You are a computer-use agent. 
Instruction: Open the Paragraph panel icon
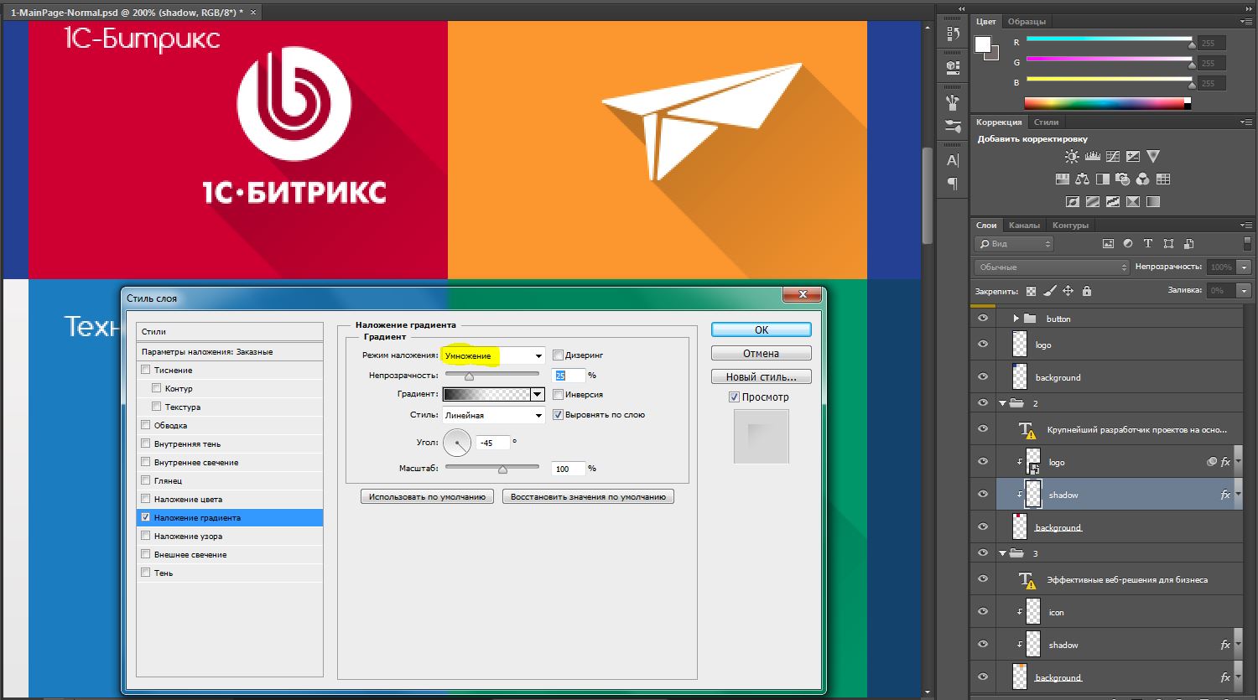point(953,184)
